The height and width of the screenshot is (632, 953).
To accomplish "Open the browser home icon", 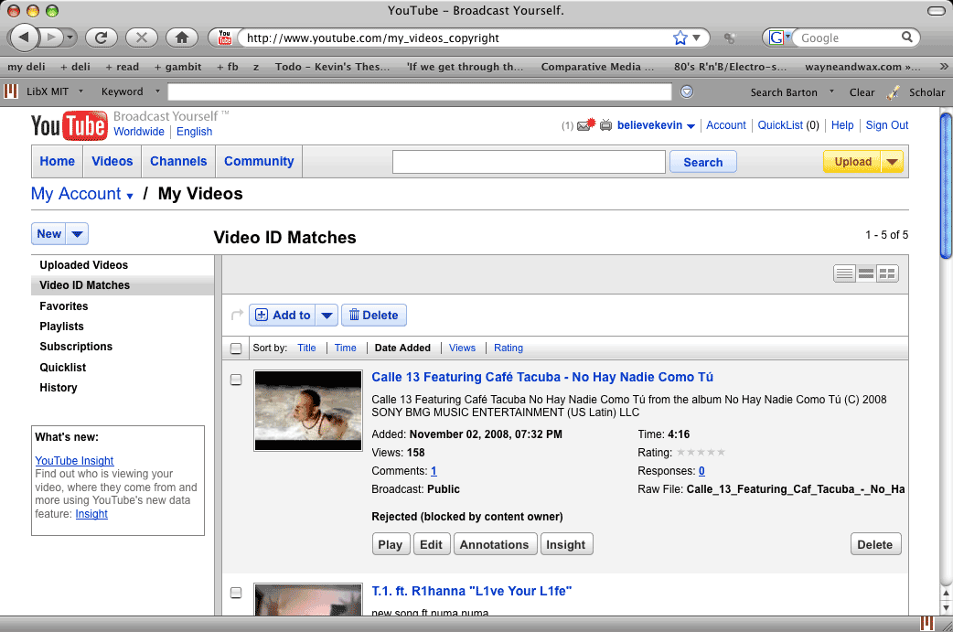I will [182, 37].
